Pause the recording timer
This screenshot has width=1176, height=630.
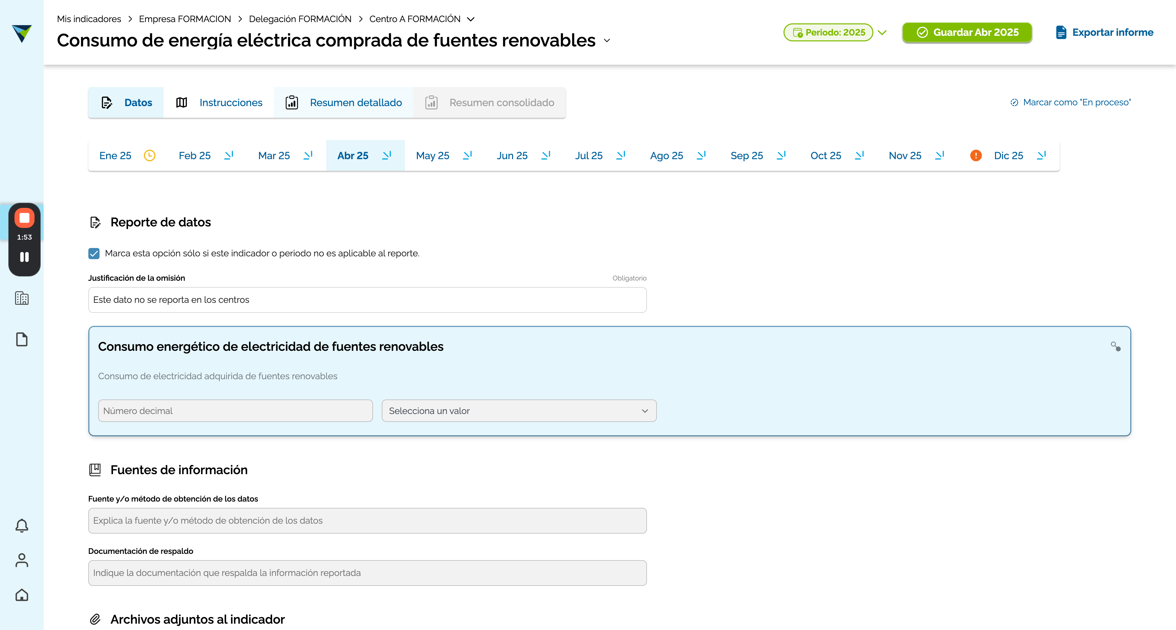(24, 257)
